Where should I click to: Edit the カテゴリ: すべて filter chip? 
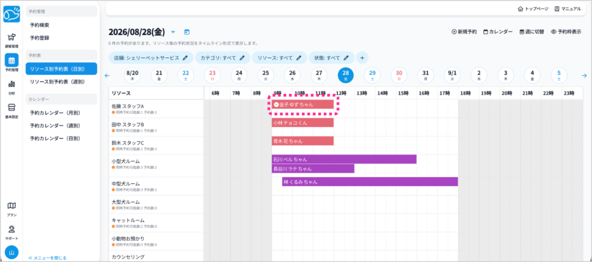[x=223, y=58]
